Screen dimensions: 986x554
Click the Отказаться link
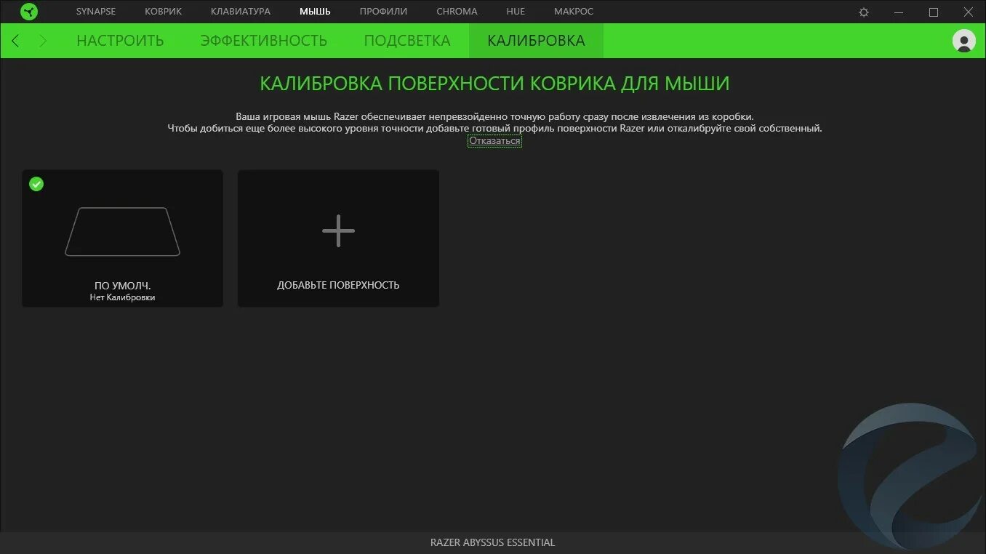[494, 141]
